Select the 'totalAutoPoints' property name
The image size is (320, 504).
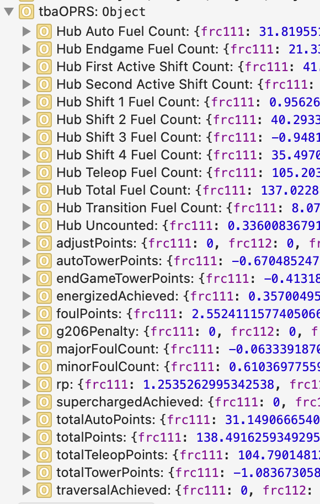tap(104, 420)
